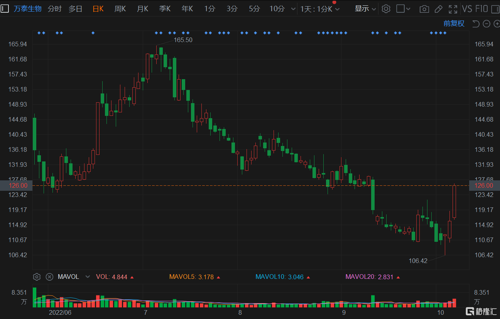Zoom out chart with minus icon
The width and height of the screenshot is (500, 319).
pyautogui.click(x=486, y=24)
